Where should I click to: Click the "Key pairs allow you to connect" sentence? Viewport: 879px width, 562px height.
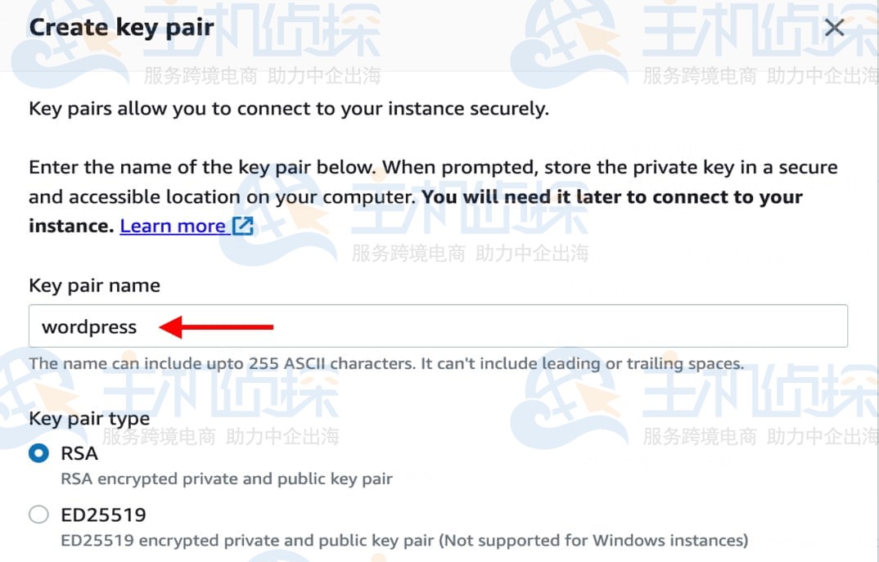tap(288, 109)
